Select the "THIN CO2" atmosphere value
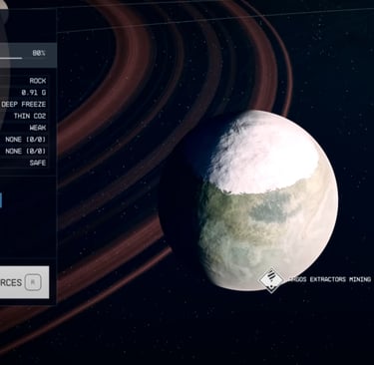 (30, 116)
